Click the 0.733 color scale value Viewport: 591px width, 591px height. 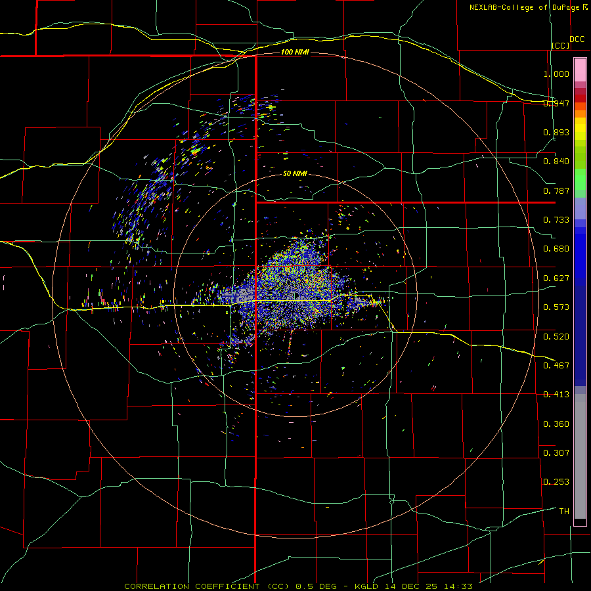pos(556,220)
